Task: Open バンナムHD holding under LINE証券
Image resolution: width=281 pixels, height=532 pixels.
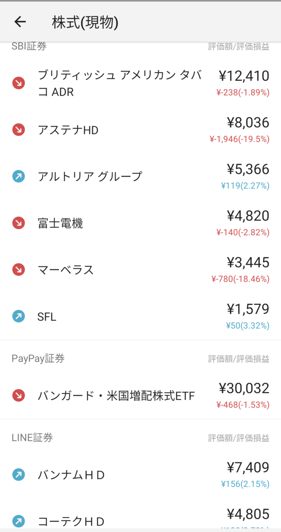Action: [140, 475]
